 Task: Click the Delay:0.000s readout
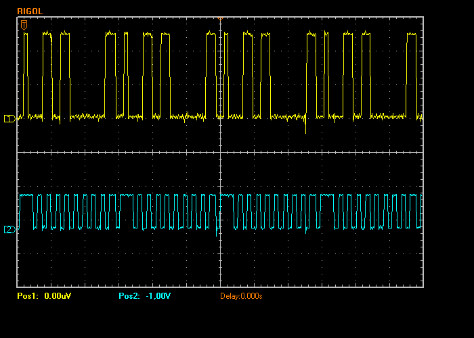coord(241,296)
